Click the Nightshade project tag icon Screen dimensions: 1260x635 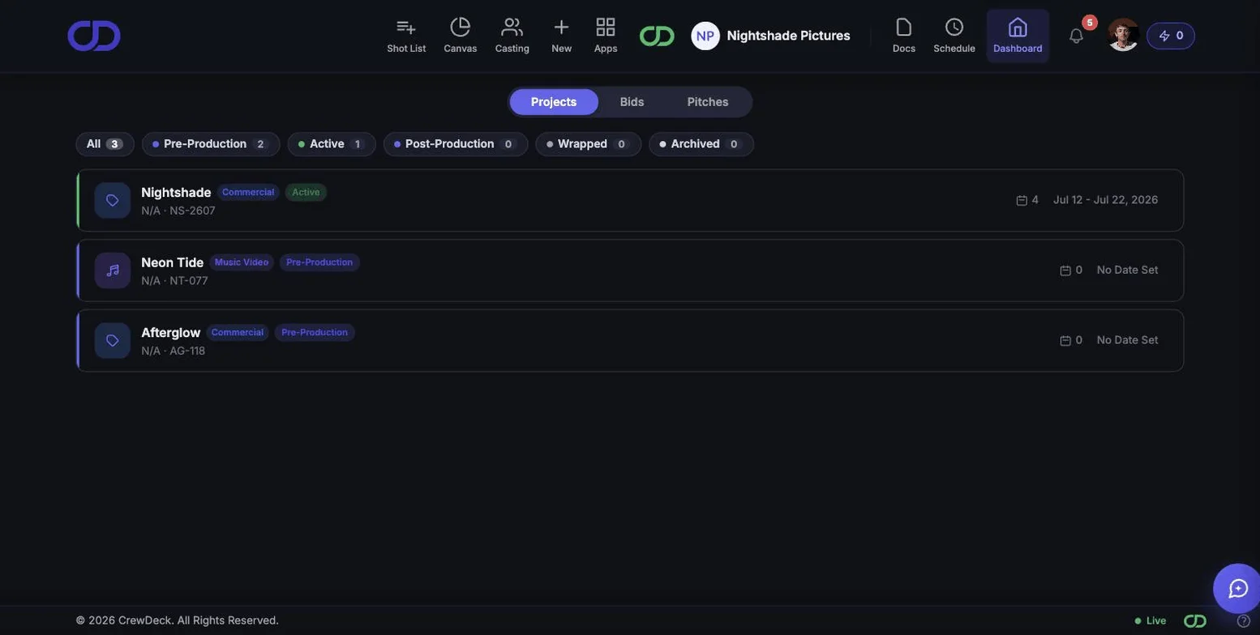point(113,201)
